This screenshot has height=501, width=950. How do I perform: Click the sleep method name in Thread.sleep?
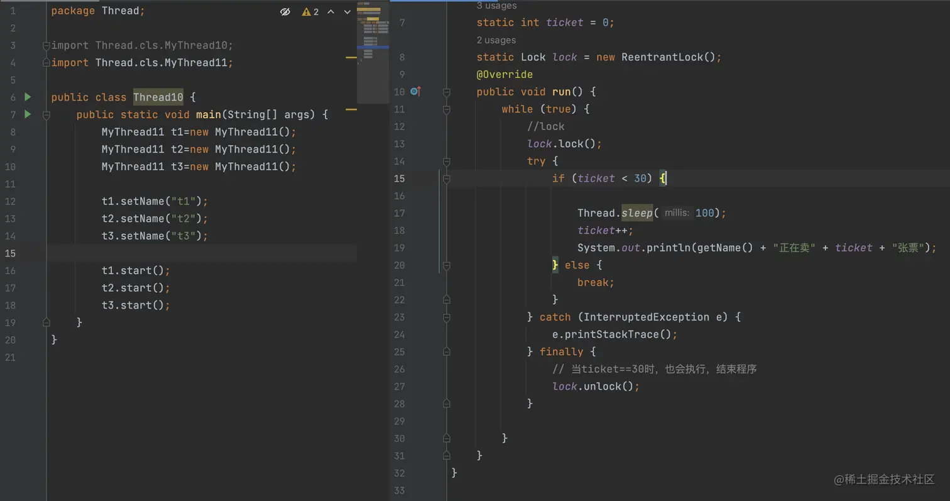pyautogui.click(x=637, y=213)
